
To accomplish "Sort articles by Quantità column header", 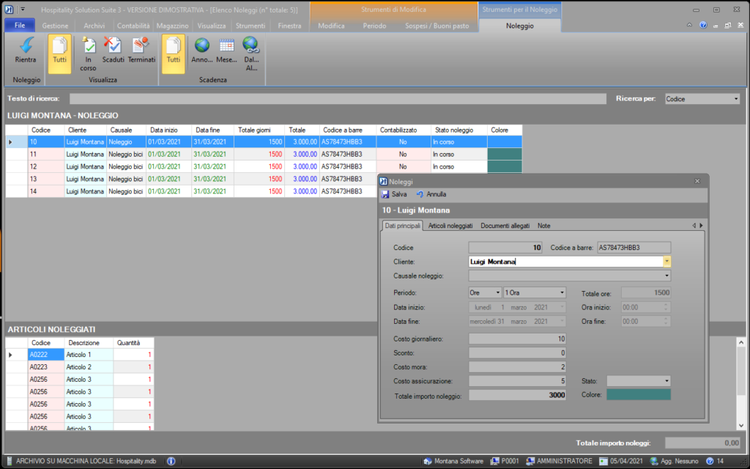I will pos(133,343).
